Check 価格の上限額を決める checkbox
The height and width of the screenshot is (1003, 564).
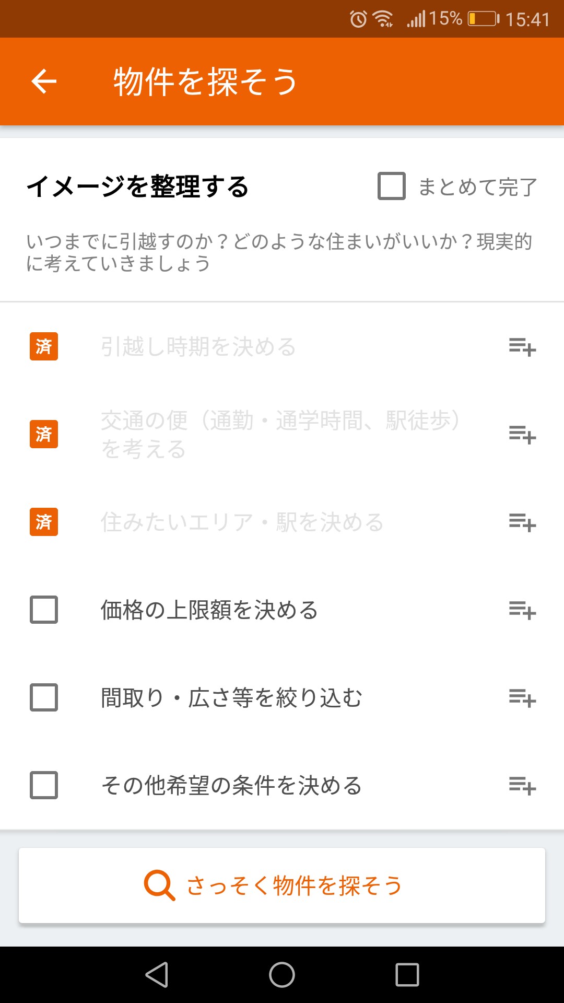(44, 610)
